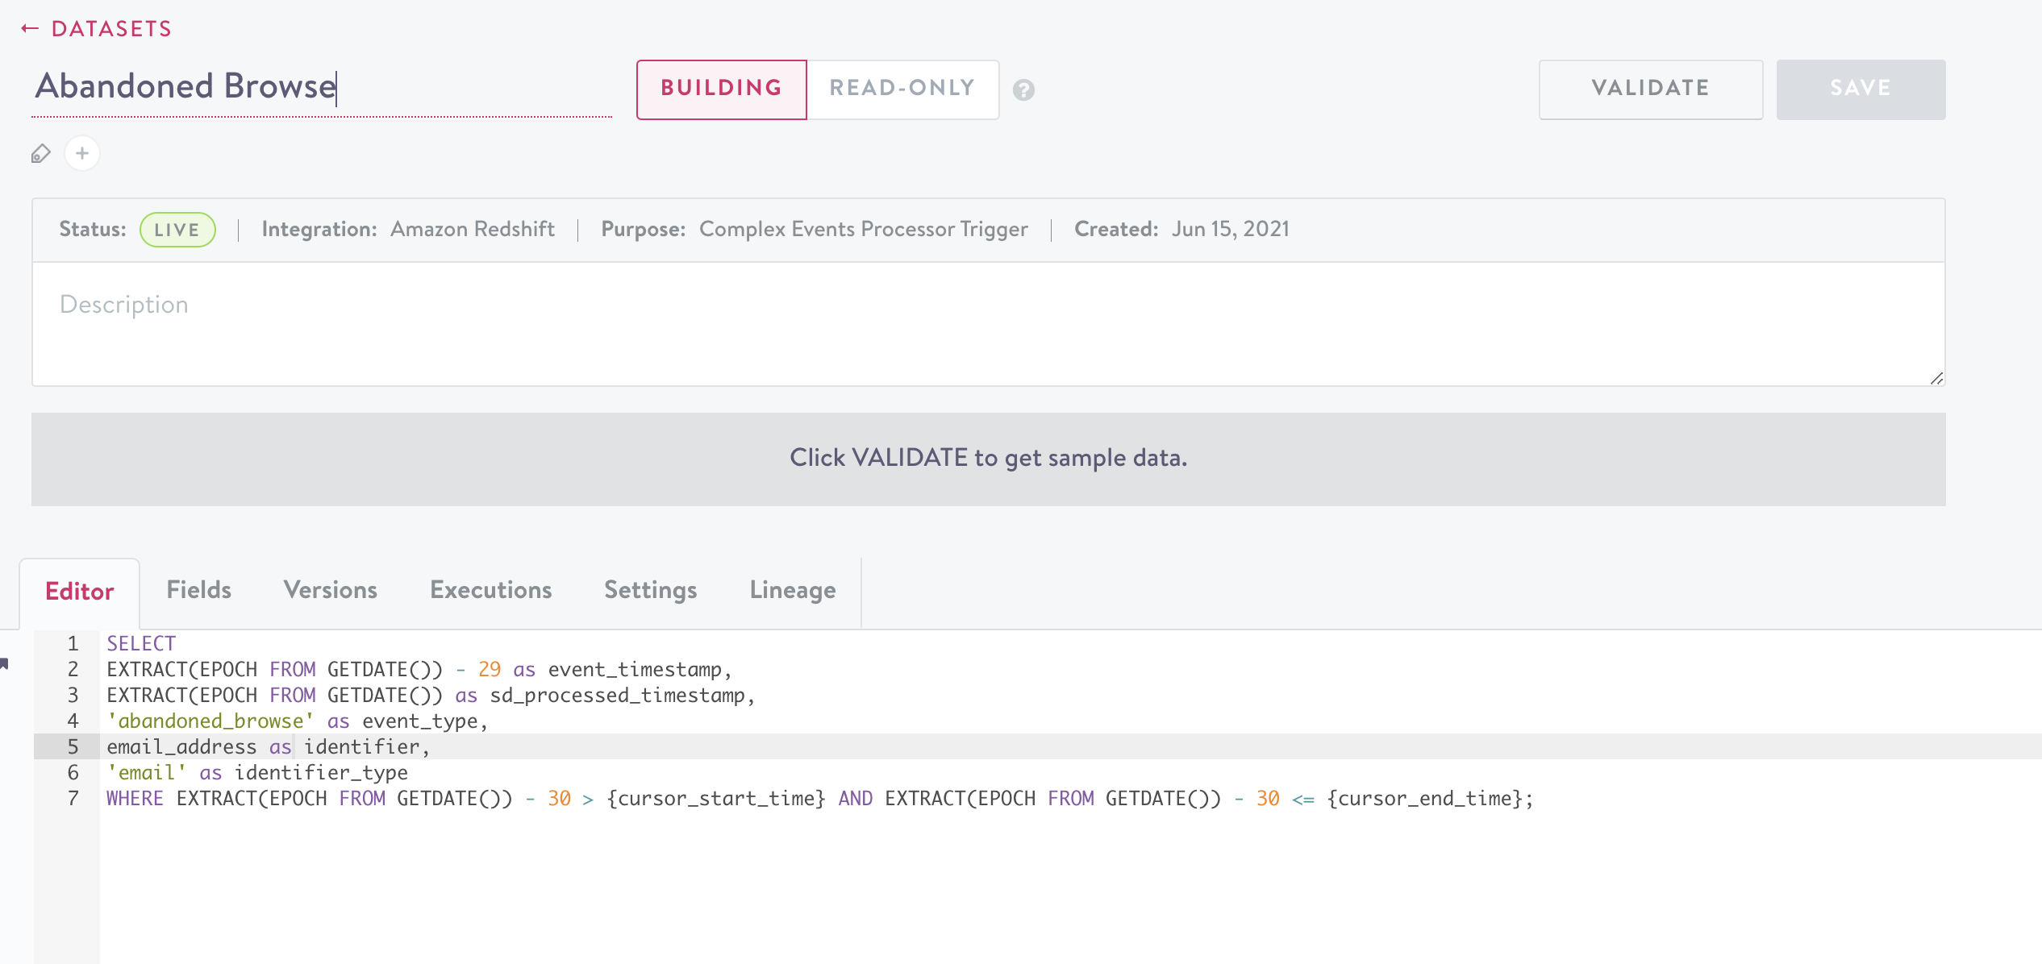The width and height of the screenshot is (2042, 964).
Task: Switch mode to READ-ONLY
Action: coord(902,89)
